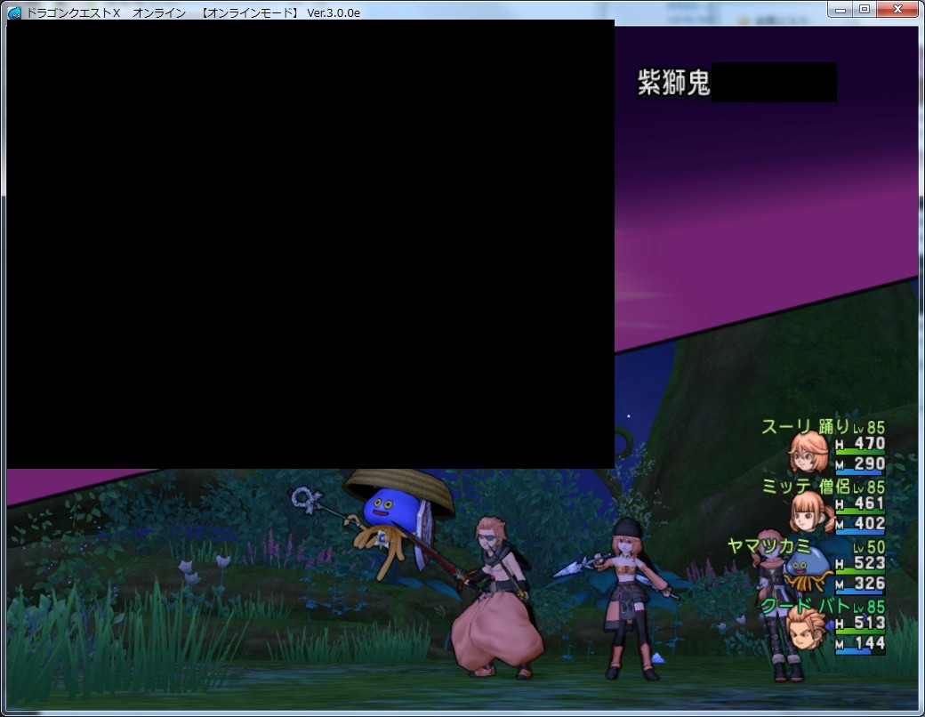Click the version text Ver.3.0.0e in title
This screenshot has height=717, width=925.
(334, 12)
